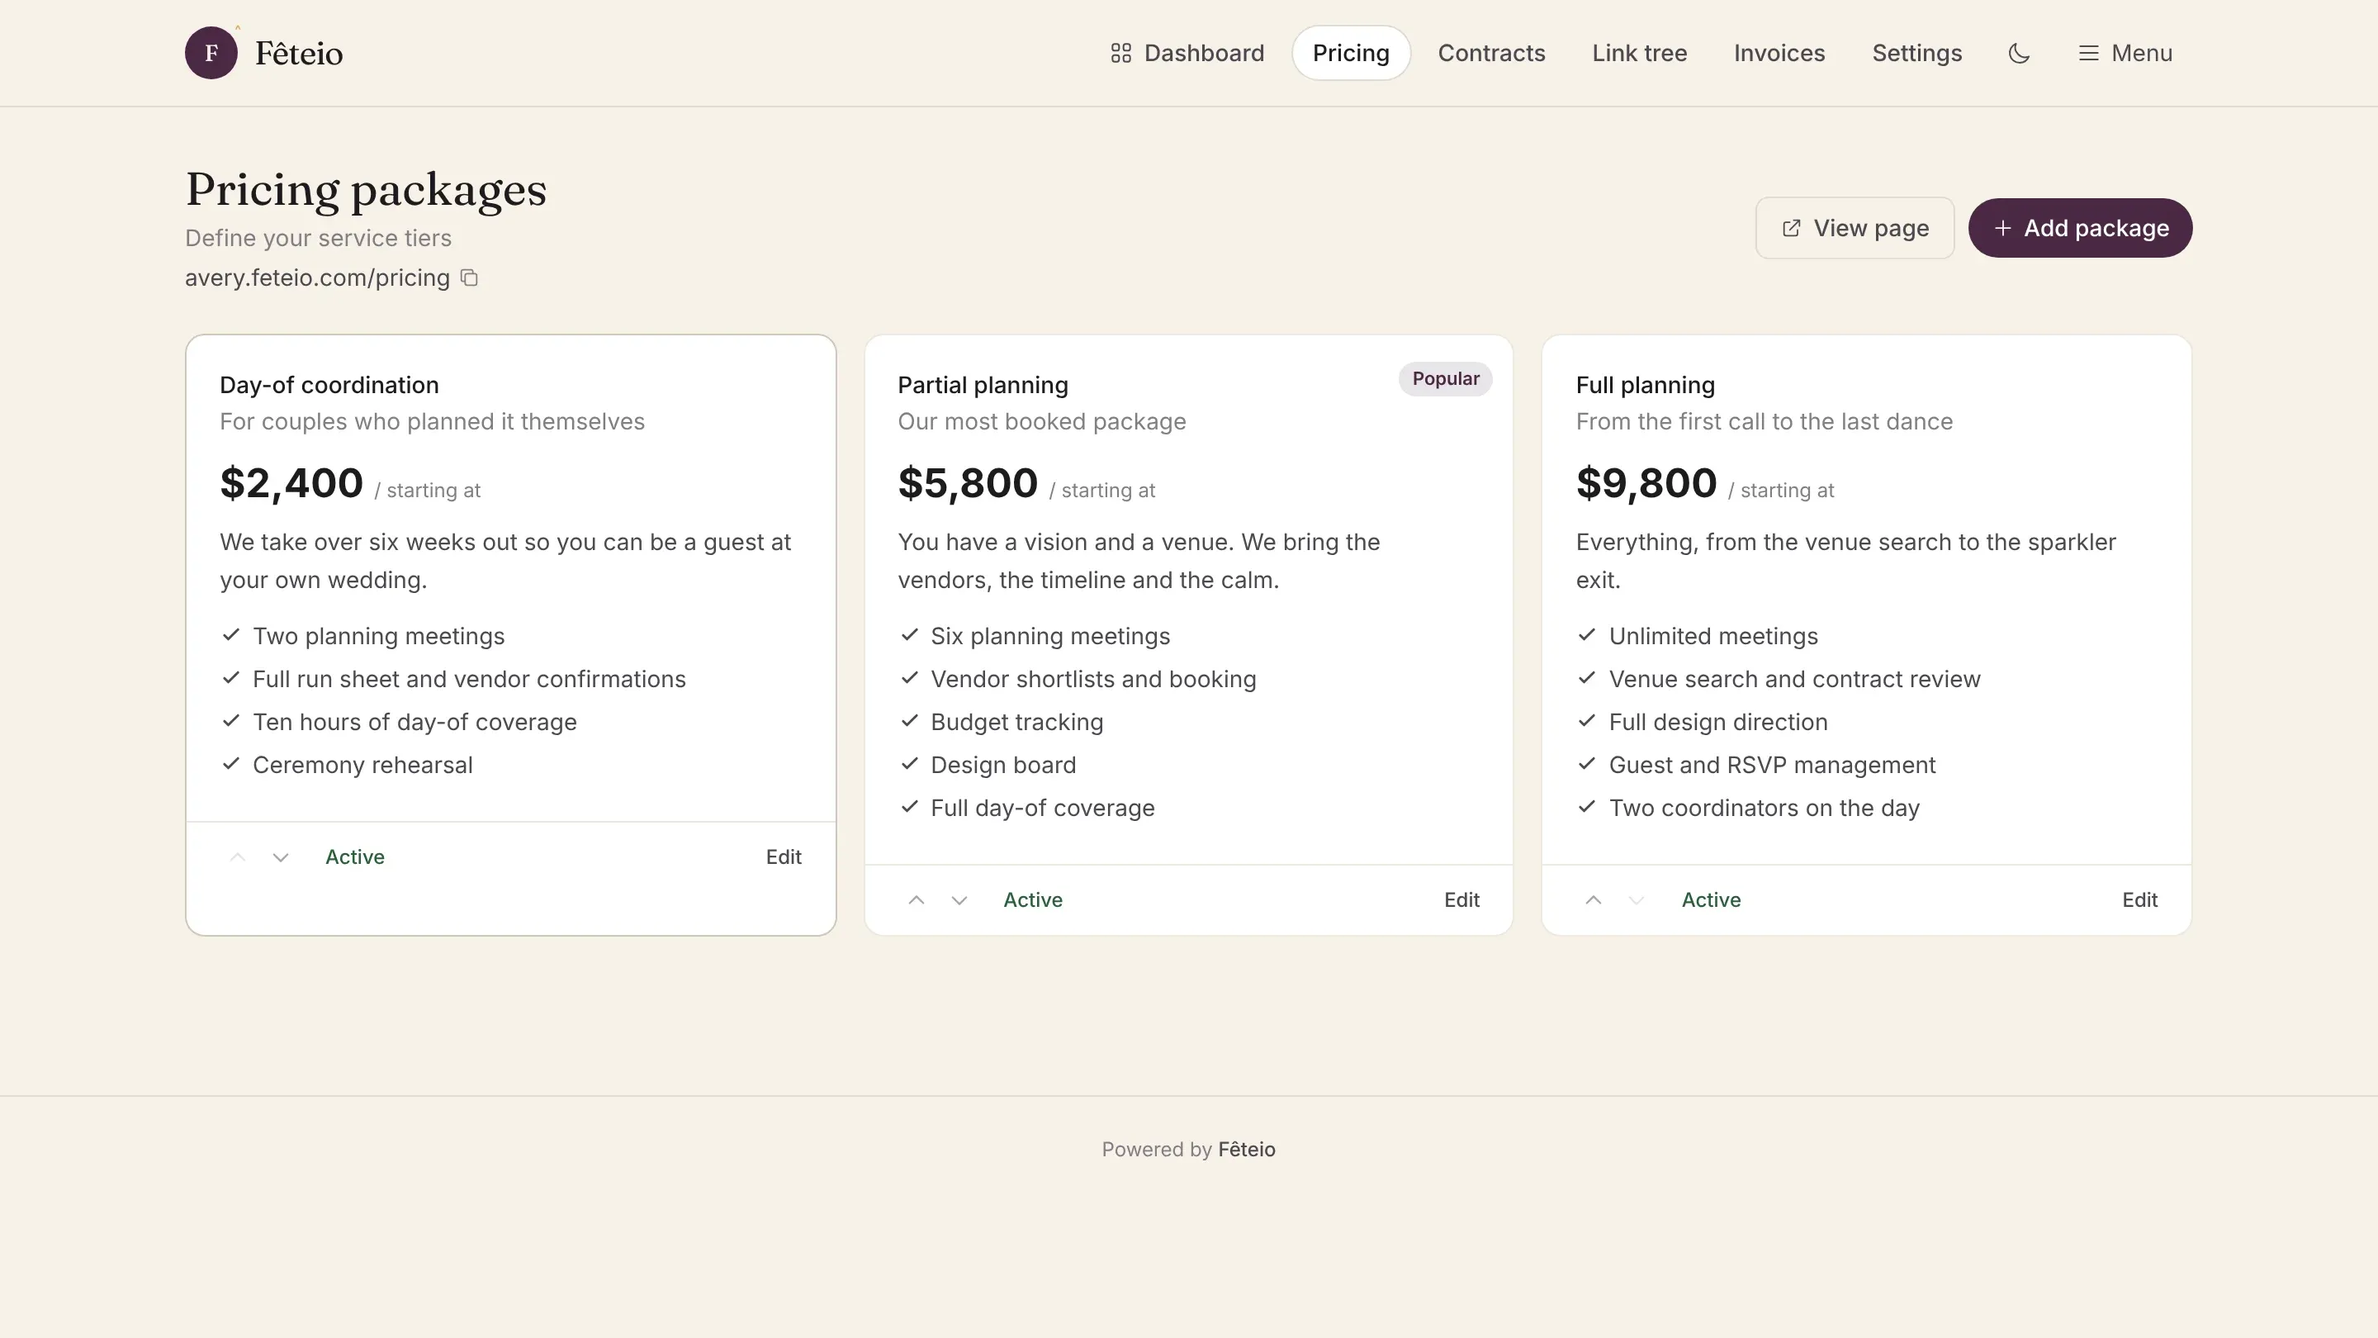This screenshot has height=1338, width=2378.
Task: Expand the hamburger Menu
Action: [2125, 53]
